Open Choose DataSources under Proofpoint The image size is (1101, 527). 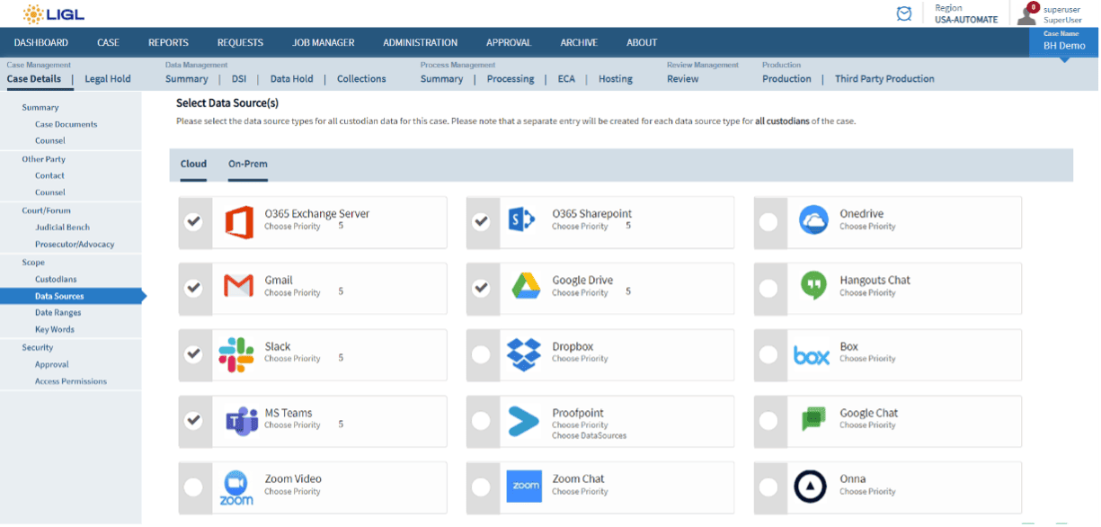click(589, 435)
